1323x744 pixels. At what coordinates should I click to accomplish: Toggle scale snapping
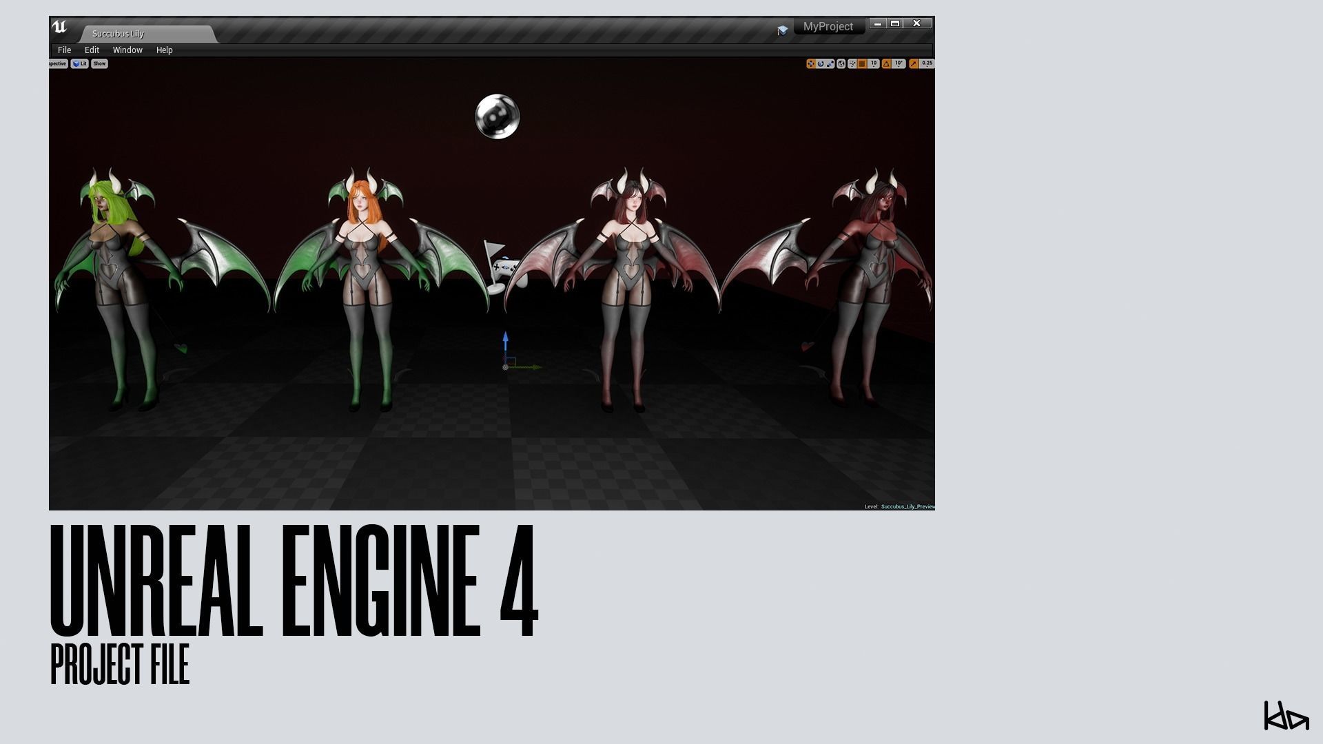914,63
